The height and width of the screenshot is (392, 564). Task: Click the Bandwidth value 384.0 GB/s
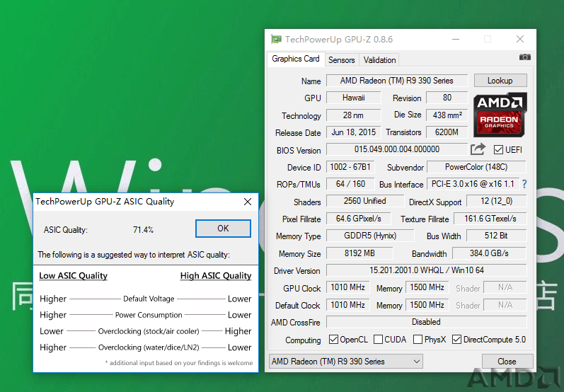(490, 253)
